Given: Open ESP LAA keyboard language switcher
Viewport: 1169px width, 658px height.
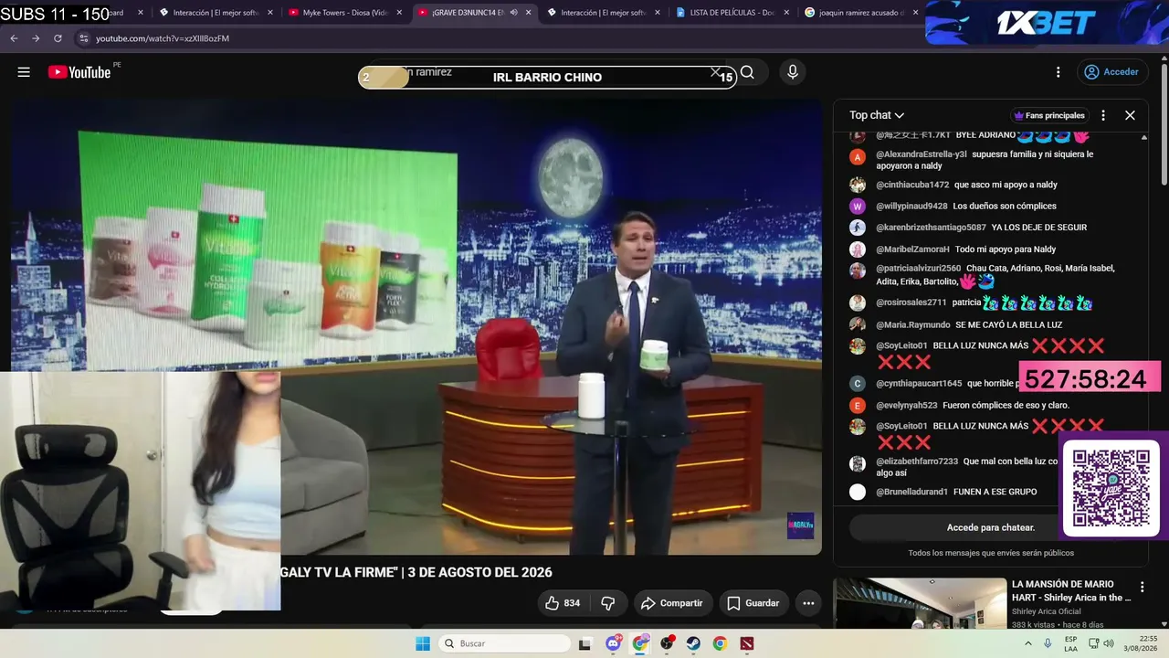Looking at the screenshot, I should click(x=1071, y=643).
